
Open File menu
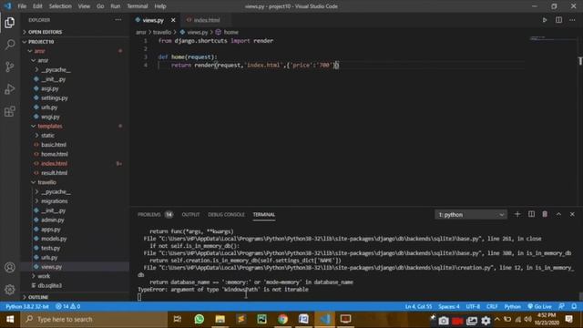tap(22, 6)
